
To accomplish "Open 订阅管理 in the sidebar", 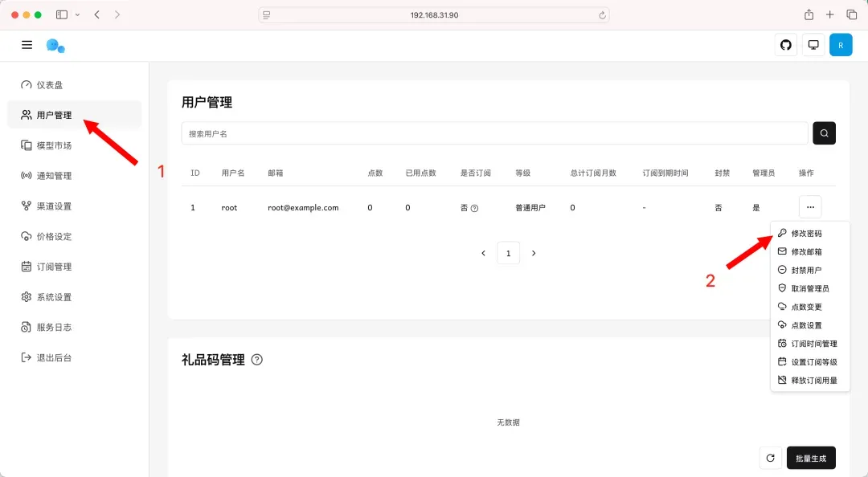I will 74,267.
